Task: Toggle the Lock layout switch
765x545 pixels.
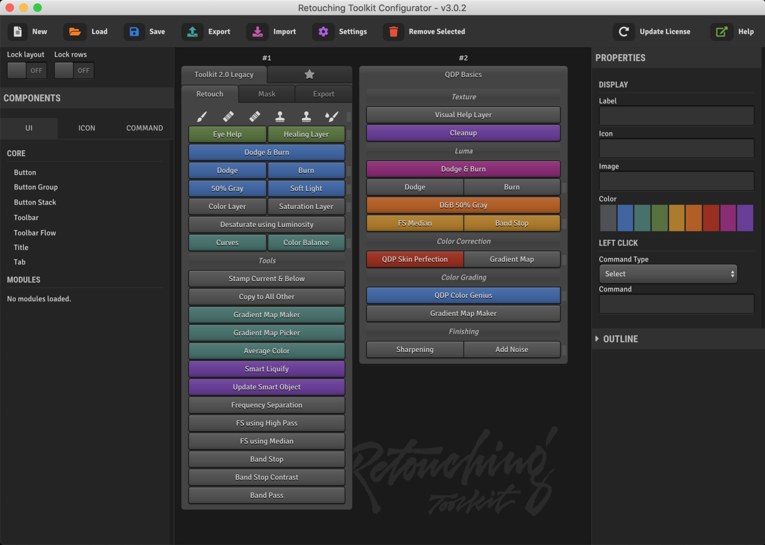Action: (x=27, y=70)
